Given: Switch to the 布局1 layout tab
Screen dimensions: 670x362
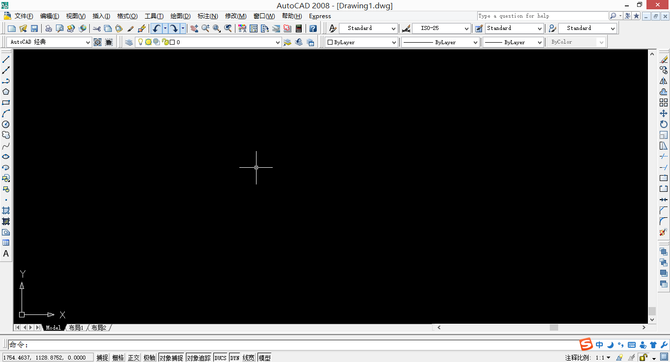Looking at the screenshot, I should (x=76, y=328).
